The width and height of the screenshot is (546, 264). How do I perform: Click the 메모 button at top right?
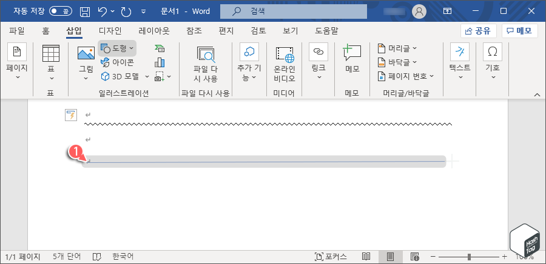(519, 31)
